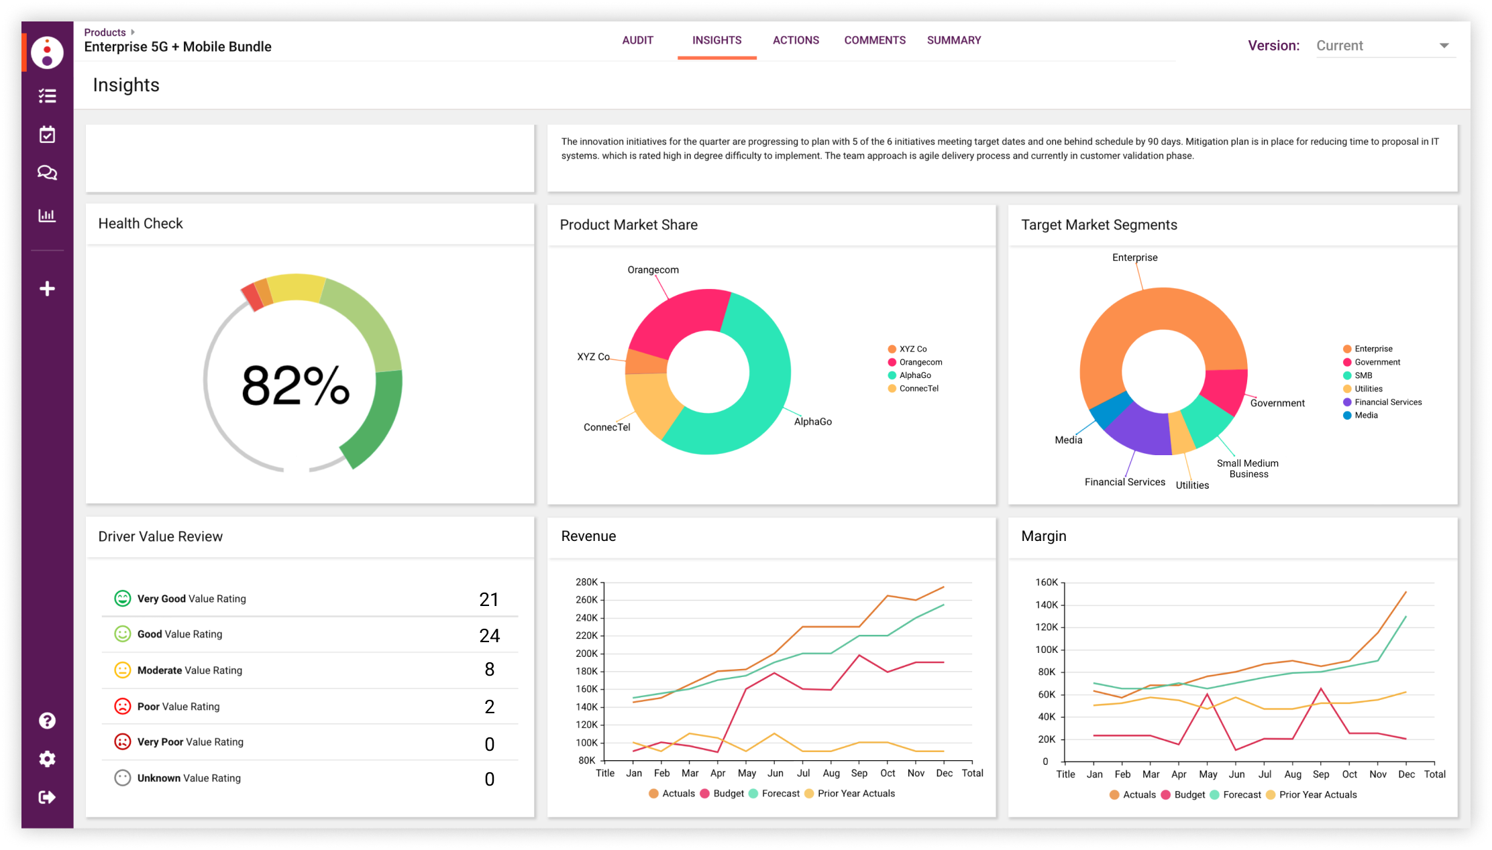
Task: Open help via the question mark icon
Action: pyautogui.click(x=47, y=721)
